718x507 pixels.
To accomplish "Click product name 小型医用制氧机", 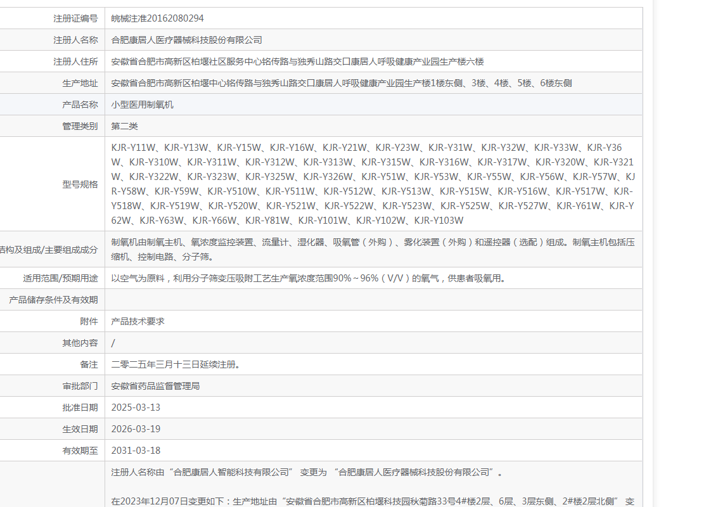I will point(142,105).
